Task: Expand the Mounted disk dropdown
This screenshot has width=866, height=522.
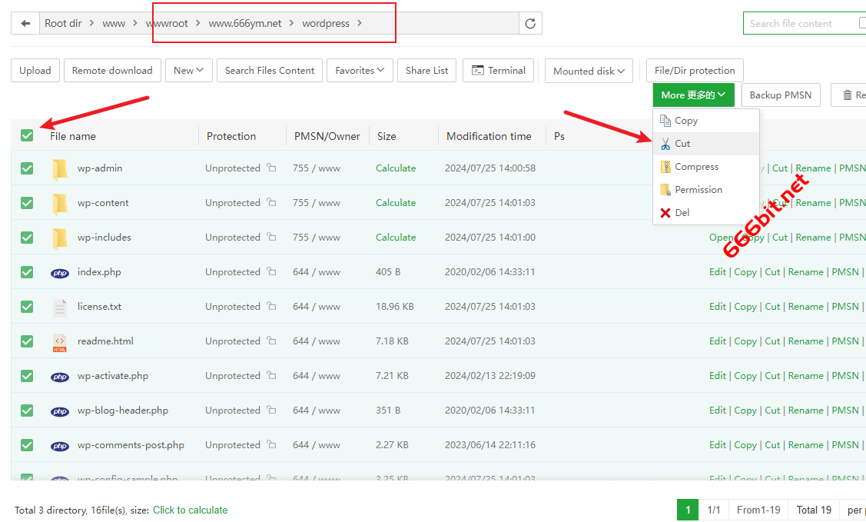Action: point(589,71)
